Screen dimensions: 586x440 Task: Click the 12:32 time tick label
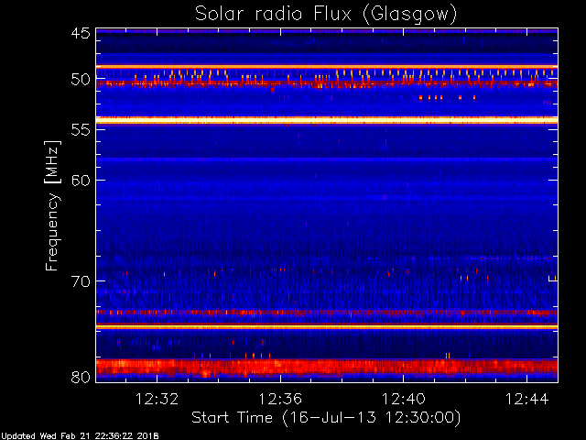click(x=157, y=399)
